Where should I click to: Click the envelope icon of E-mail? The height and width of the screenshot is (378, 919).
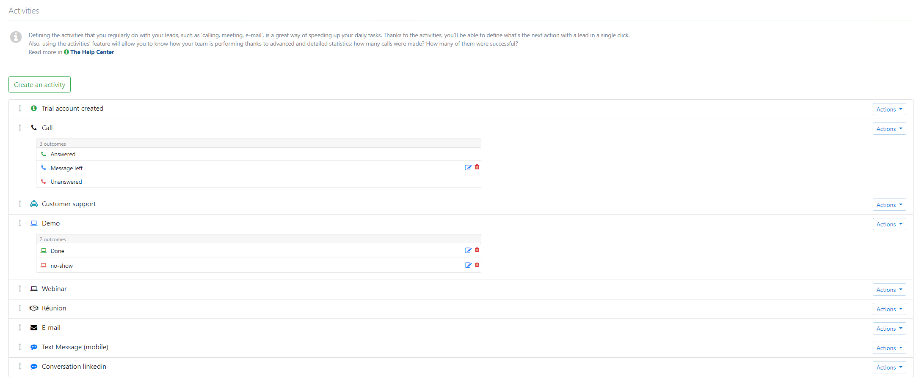(x=34, y=328)
